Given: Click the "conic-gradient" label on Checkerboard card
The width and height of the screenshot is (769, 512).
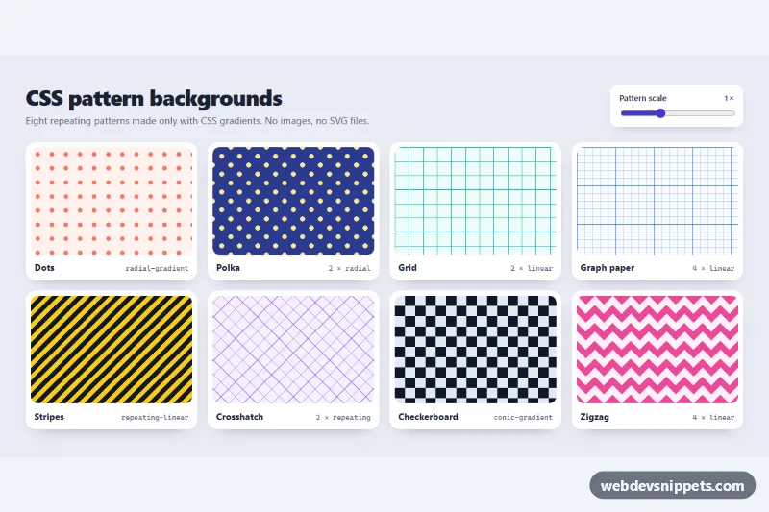Looking at the screenshot, I should click(523, 418).
